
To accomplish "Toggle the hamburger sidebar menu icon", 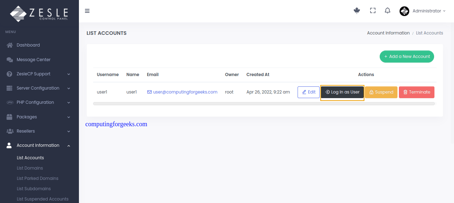I will click(87, 11).
